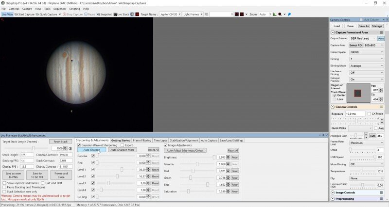This screenshot has width=389, height=207.
Task: Click the blue pin icon in toolbar
Action: (289, 15)
